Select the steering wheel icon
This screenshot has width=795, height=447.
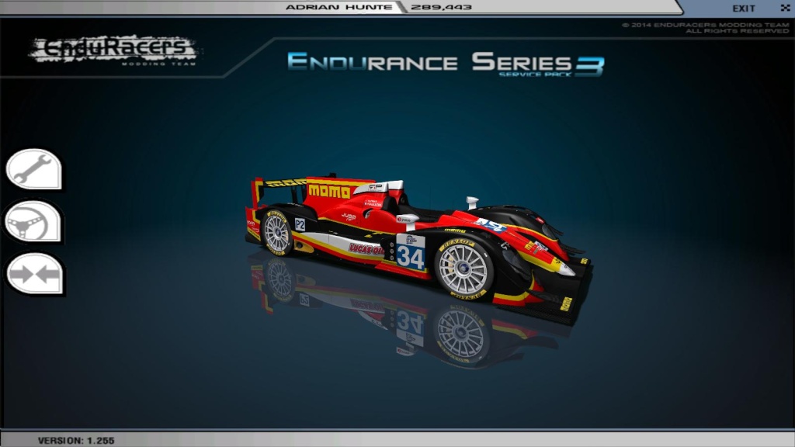[x=33, y=222]
